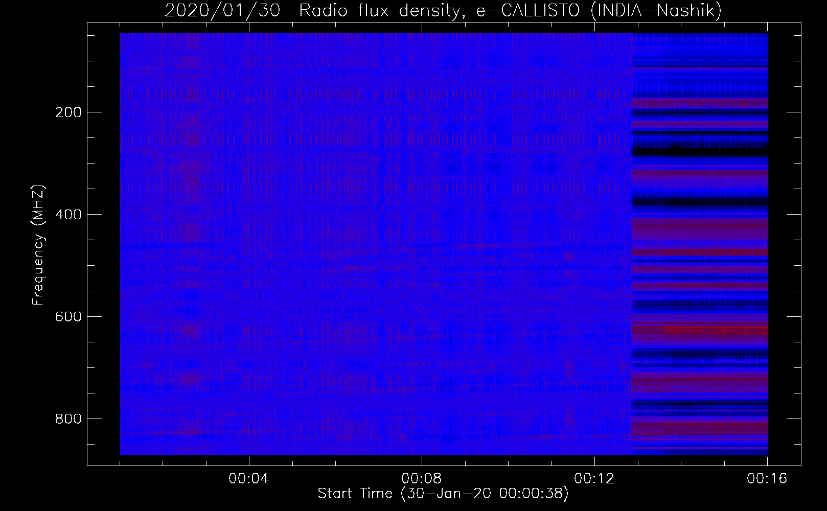Click the "Start Time (30-Jan-20 00:00:38)" label
Screen dimensions: 827x511
tap(443, 494)
